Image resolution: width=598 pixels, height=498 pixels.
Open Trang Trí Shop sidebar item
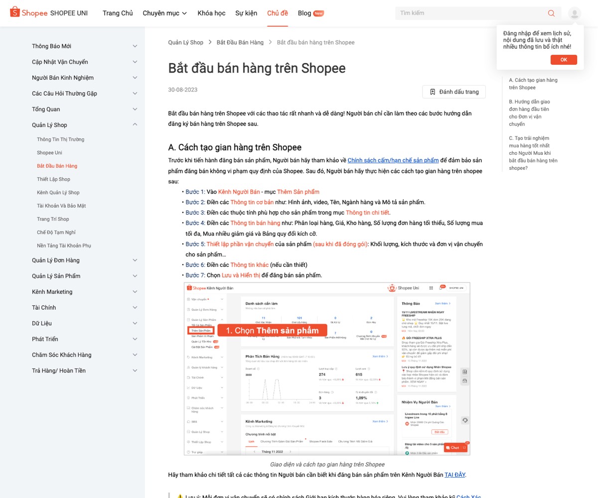coord(53,219)
